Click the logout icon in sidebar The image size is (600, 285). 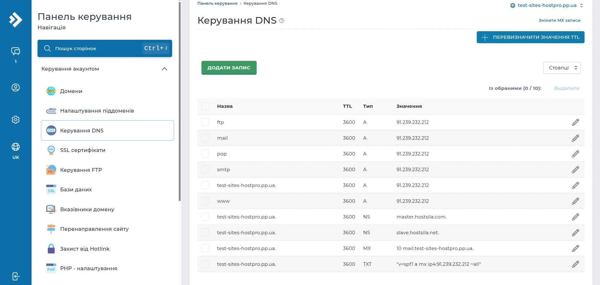[x=16, y=276]
